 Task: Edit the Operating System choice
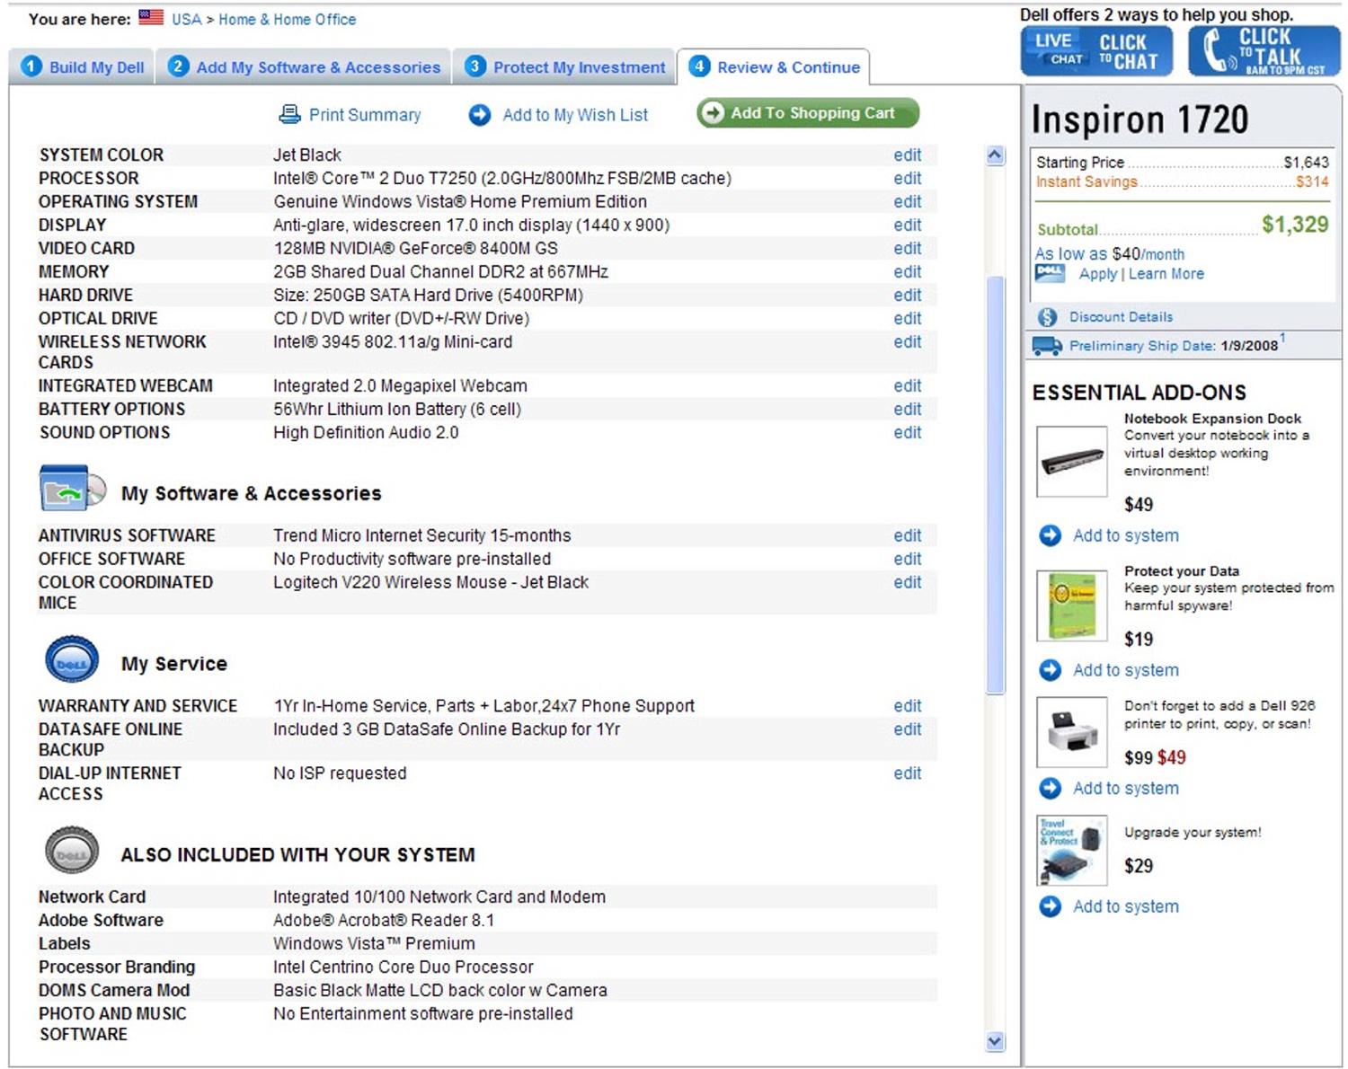(908, 201)
